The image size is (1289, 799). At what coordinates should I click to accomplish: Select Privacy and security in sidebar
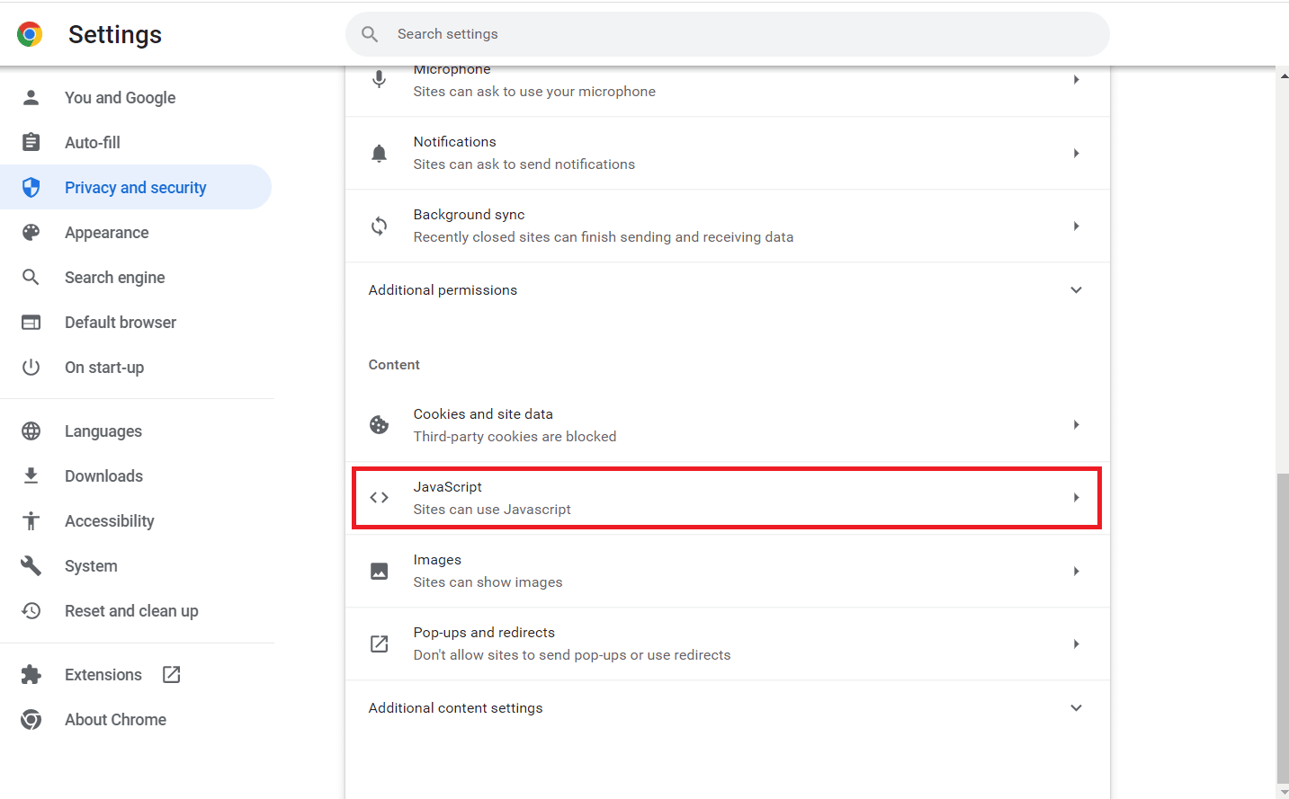(136, 187)
